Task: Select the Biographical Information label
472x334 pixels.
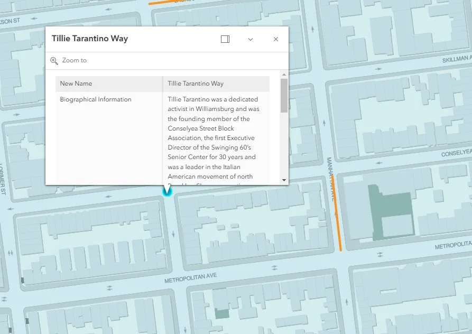Action: pos(96,99)
